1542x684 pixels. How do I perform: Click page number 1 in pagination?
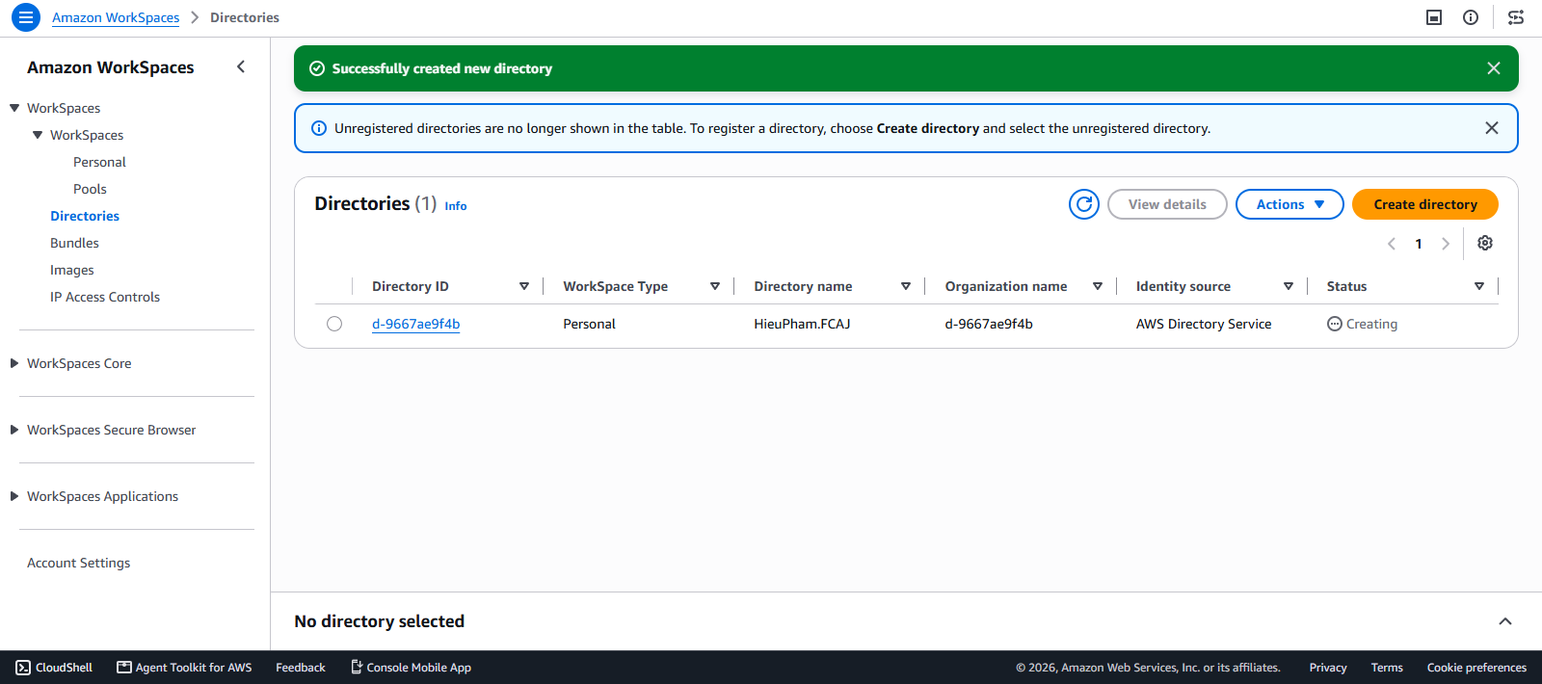(1419, 244)
